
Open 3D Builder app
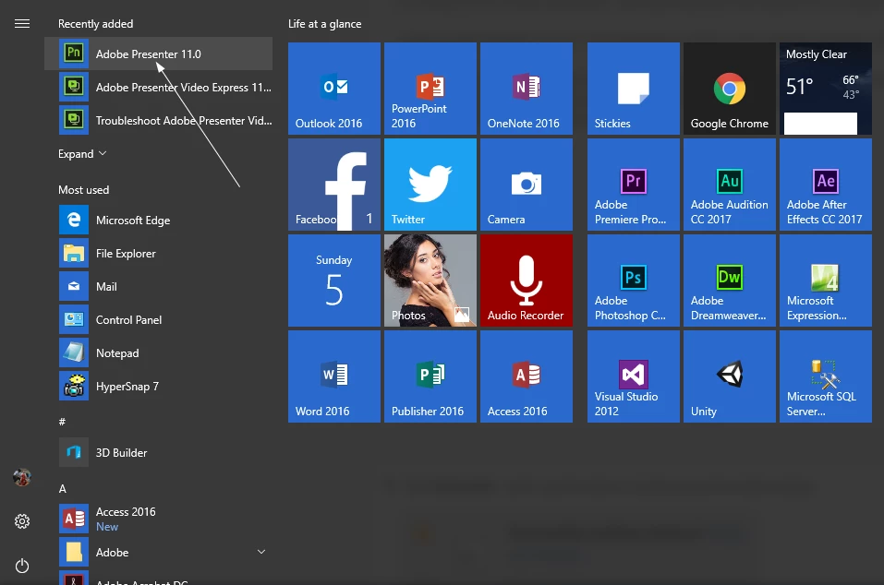[x=158, y=453]
